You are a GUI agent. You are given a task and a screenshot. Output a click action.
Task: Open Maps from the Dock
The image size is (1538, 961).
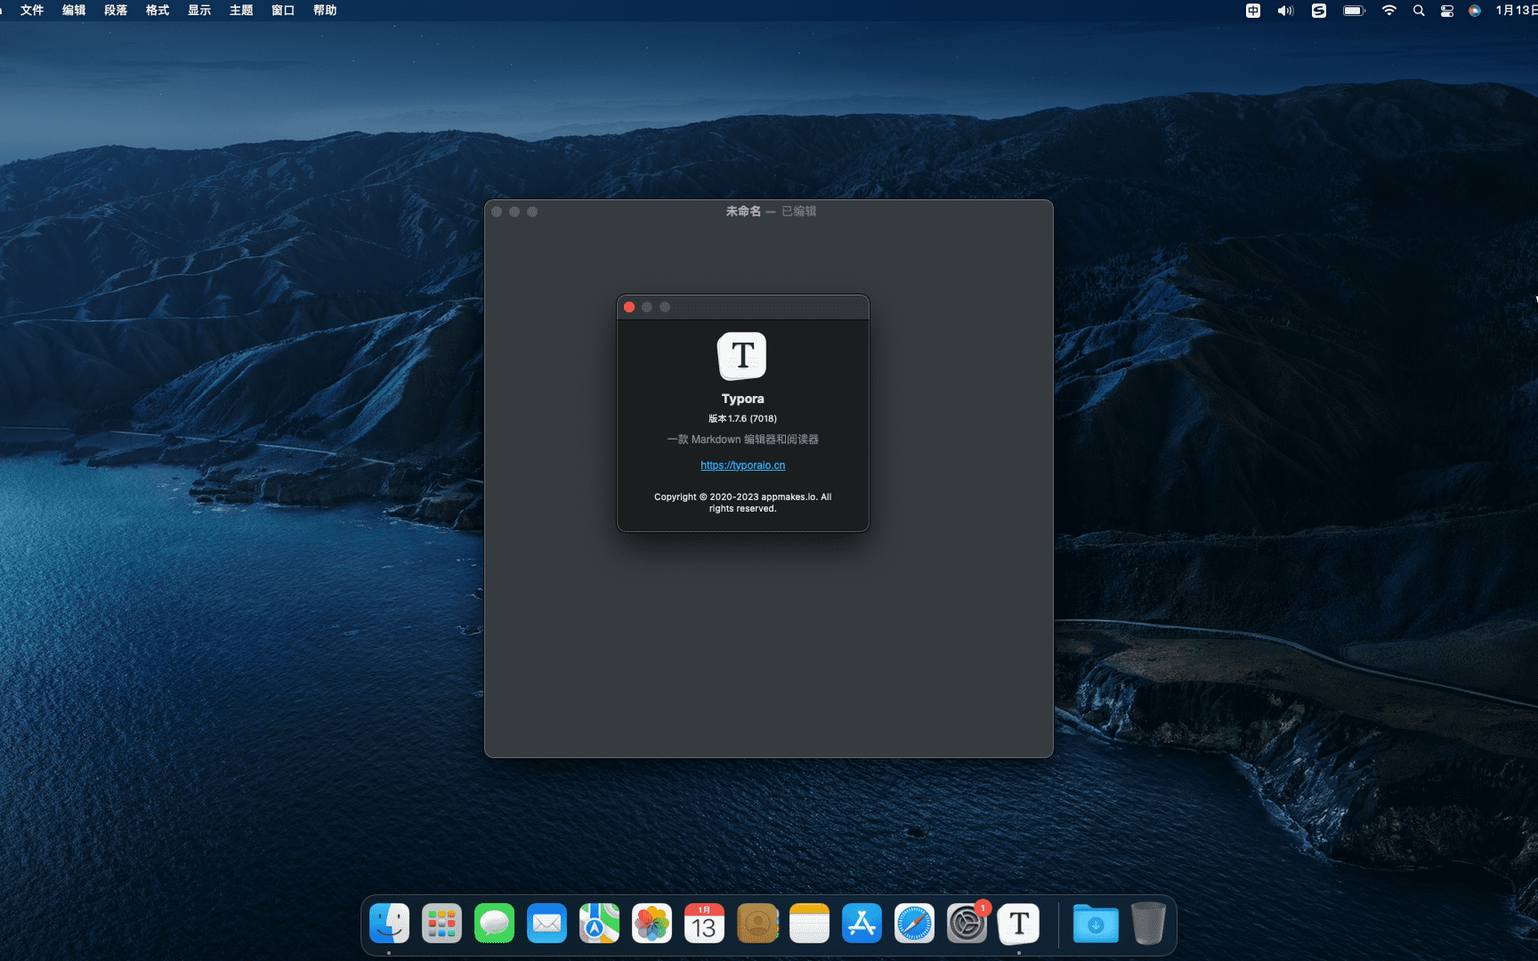pos(599,924)
